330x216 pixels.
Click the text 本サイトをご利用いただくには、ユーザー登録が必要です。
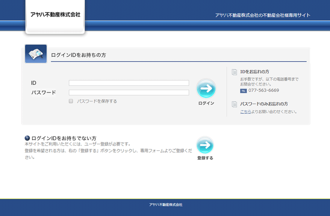[78, 144]
